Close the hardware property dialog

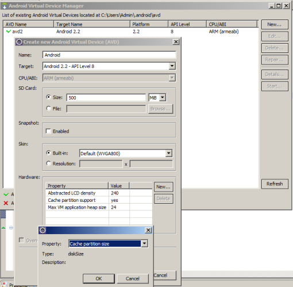148,230
